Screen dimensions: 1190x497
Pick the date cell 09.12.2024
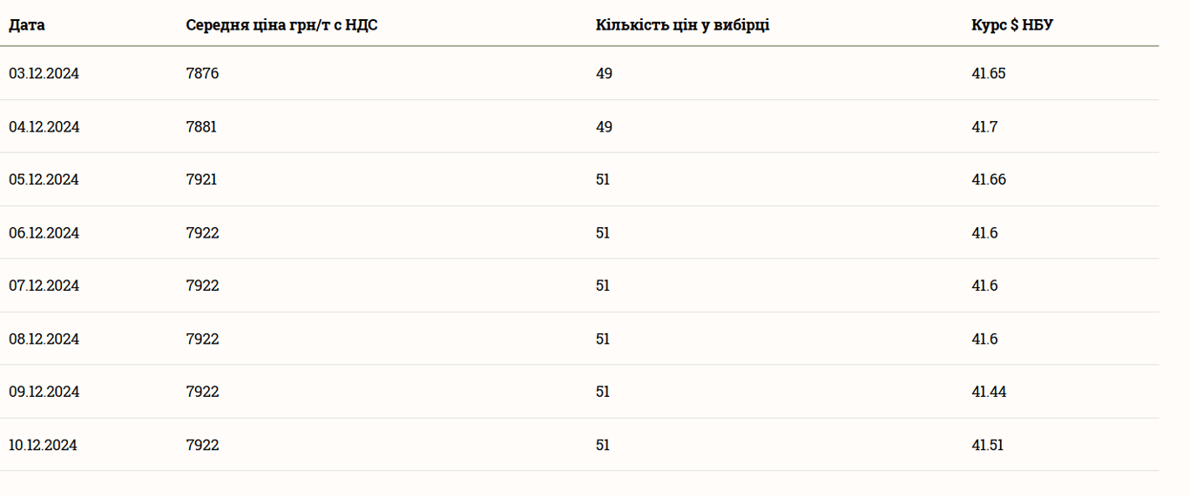pyautogui.click(x=44, y=393)
